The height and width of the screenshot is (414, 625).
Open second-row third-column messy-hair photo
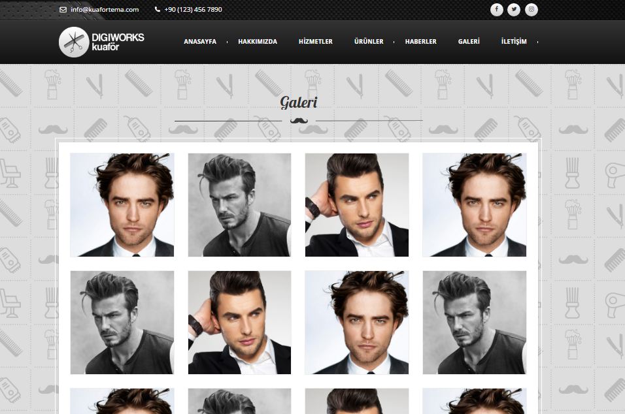coord(357,323)
